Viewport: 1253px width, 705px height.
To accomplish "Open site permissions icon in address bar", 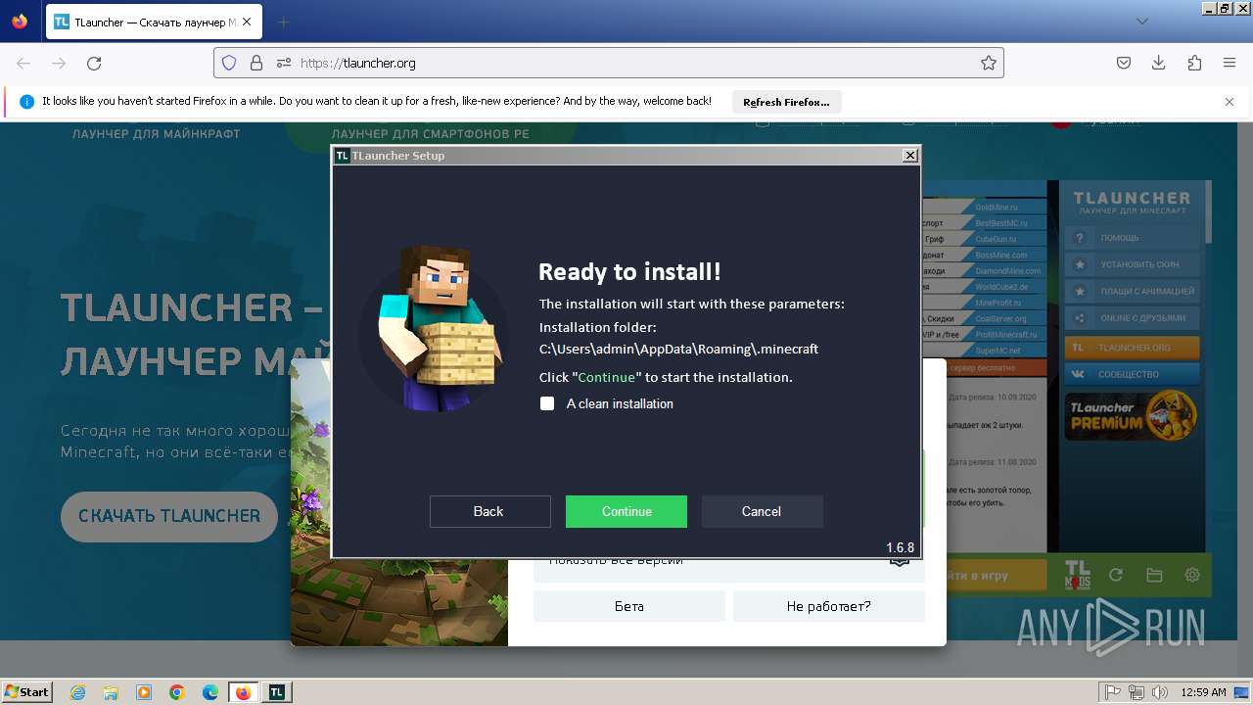I will pos(284,63).
